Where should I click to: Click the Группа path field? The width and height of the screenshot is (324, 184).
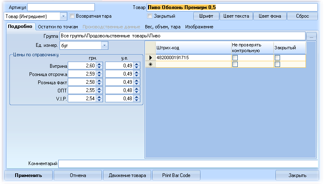pos(182,36)
